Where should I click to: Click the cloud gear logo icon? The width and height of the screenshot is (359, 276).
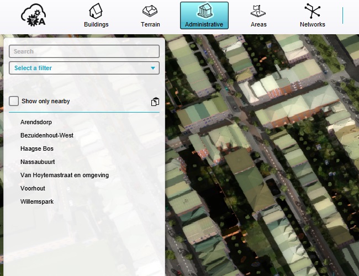(x=33, y=15)
